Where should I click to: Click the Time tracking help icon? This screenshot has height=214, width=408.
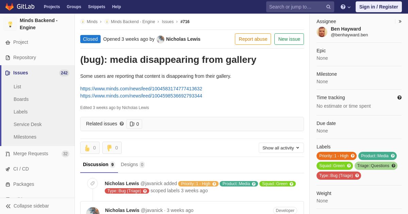[400, 97]
